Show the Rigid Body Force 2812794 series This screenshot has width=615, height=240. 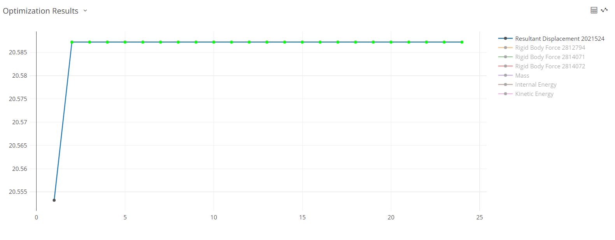550,48
